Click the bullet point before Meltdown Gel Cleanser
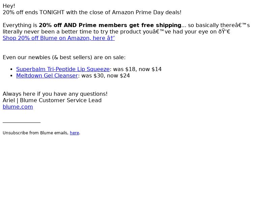Image resolution: width=270 pixels, height=203 pixels. (11, 76)
